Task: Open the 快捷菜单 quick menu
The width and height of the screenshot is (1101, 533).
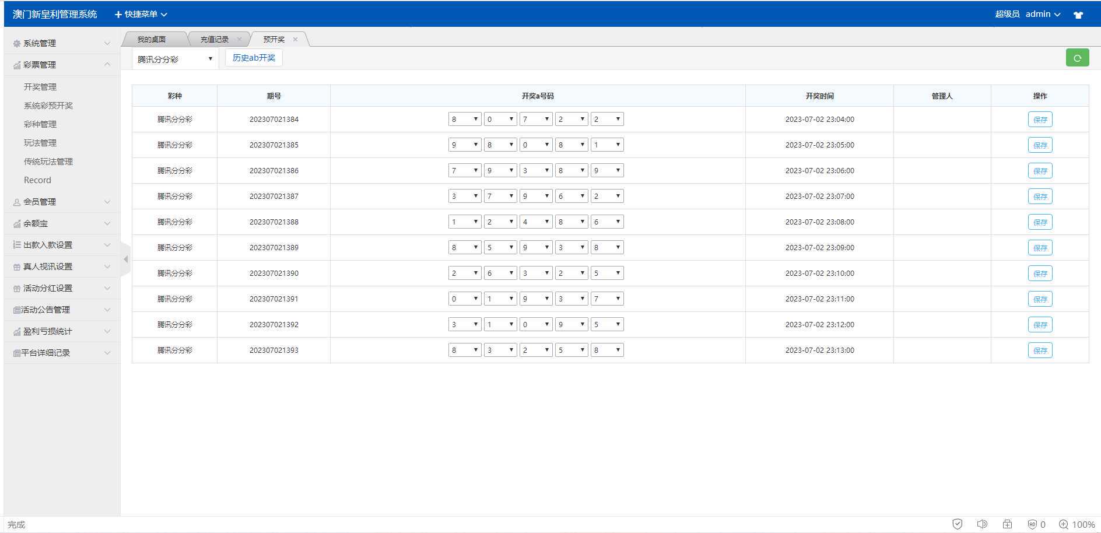Action: click(x=141, y=14)
